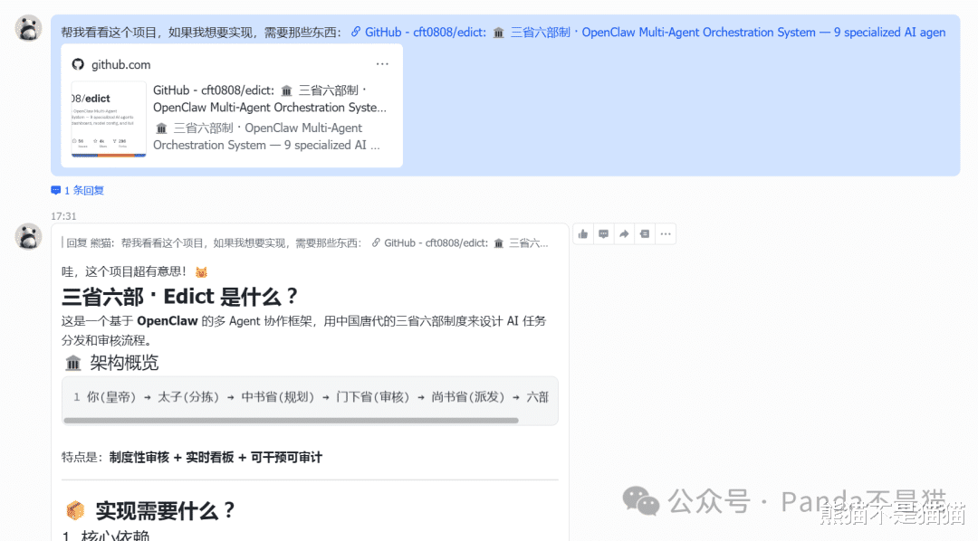This screenshot has height=541, width=978.
Task: Open the 1 条回复 thread link
Action: (x=78, y=191)
